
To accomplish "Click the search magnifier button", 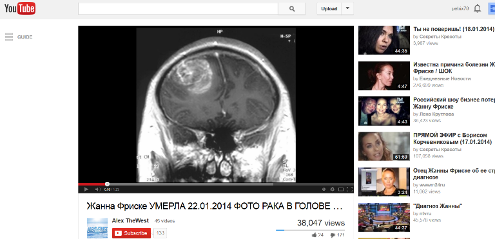I will (292, 9).
